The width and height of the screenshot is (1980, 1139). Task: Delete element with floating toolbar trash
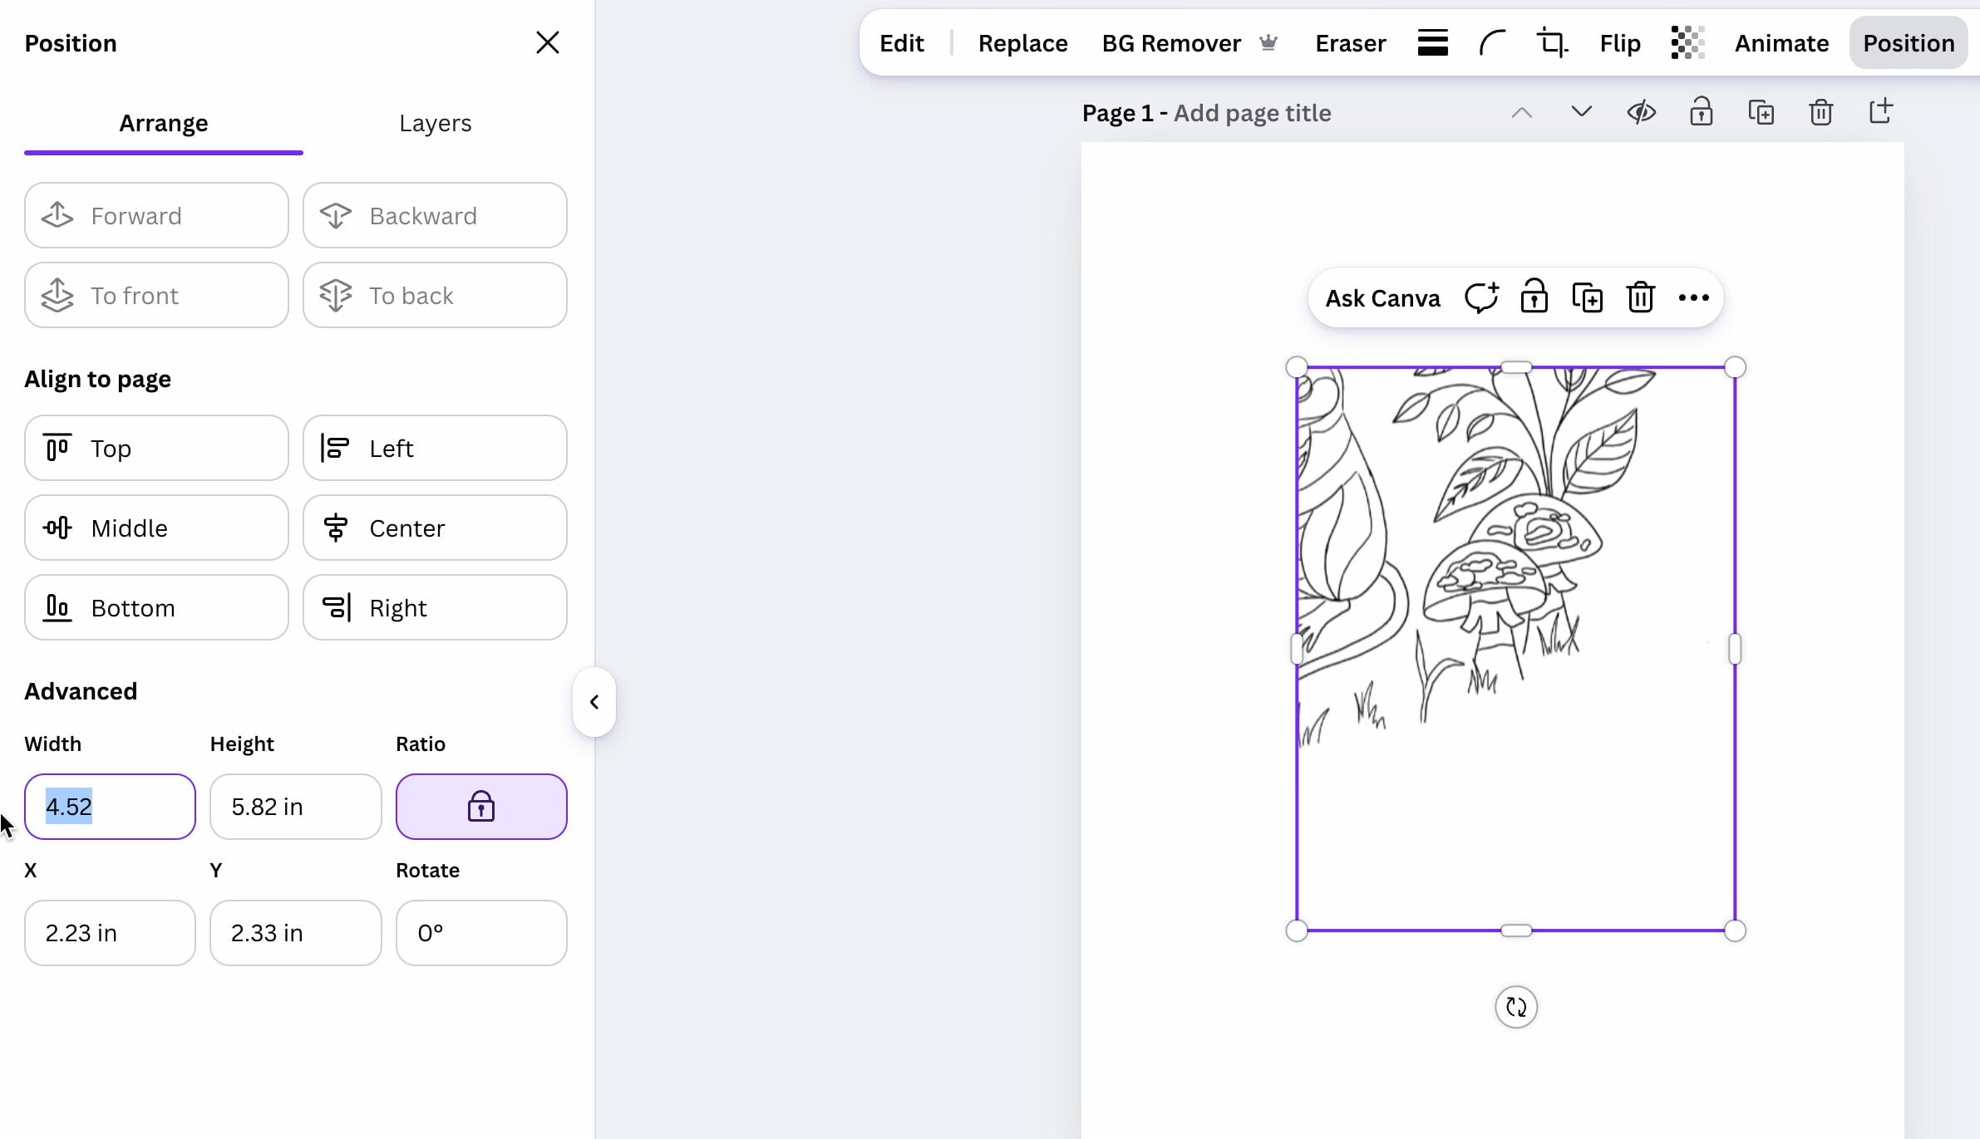pyautogui.click(x=1641, y=297)
